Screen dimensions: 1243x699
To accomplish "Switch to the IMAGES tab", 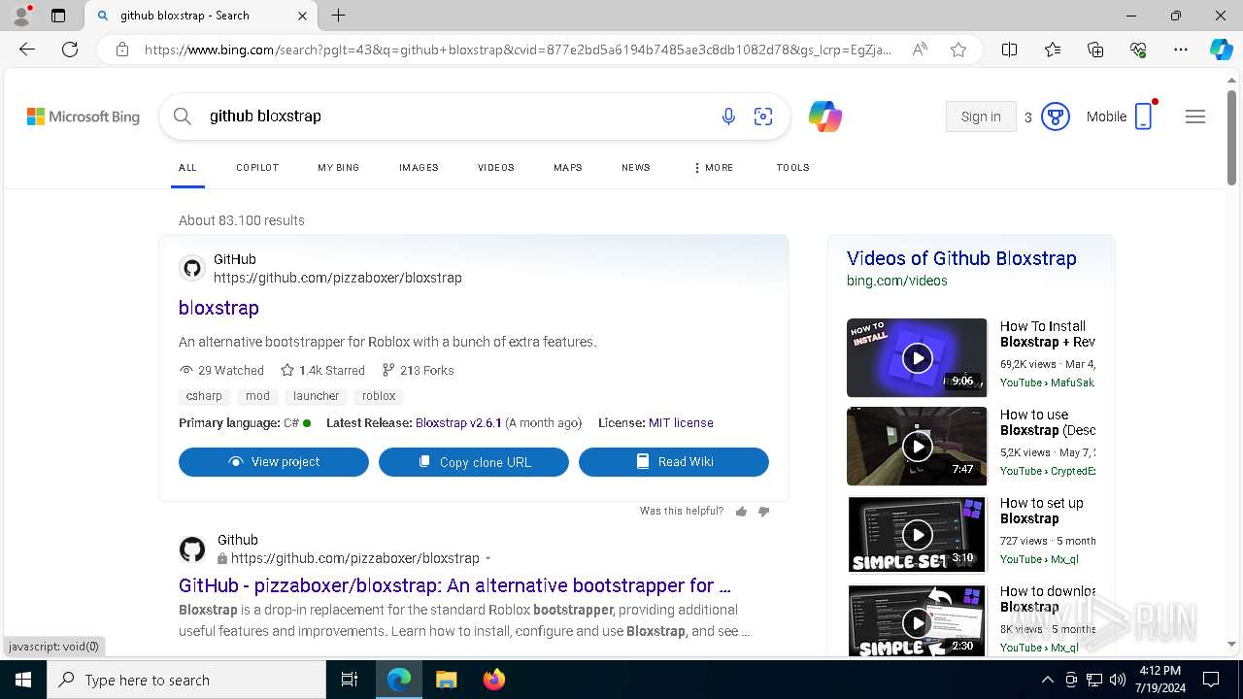I will 419,168.
